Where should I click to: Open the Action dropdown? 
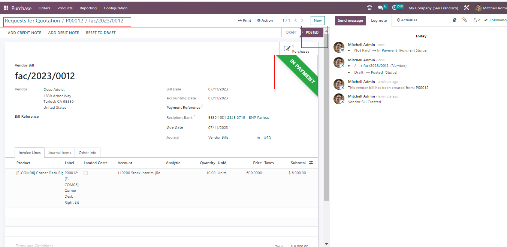[x=265, y=21]
